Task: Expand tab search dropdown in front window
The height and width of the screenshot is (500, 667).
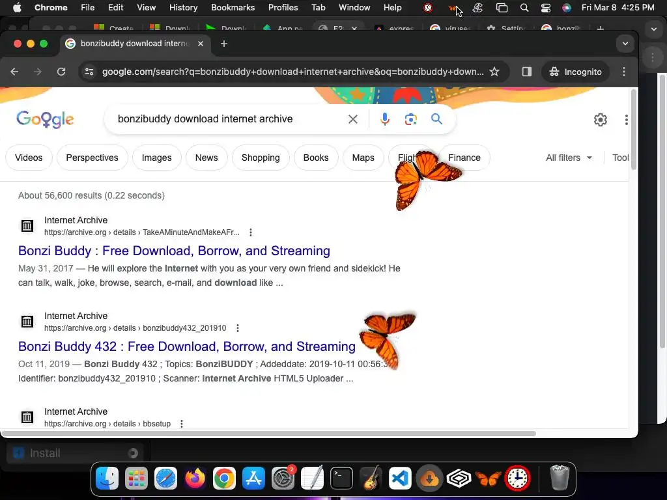Action: coord(625,44)
